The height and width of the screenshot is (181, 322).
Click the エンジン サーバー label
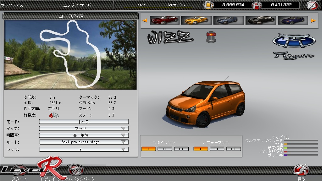pos(79,5)
